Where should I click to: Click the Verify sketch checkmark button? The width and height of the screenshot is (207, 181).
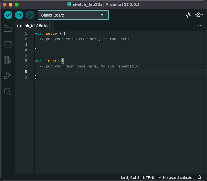(x=8, y=15)
